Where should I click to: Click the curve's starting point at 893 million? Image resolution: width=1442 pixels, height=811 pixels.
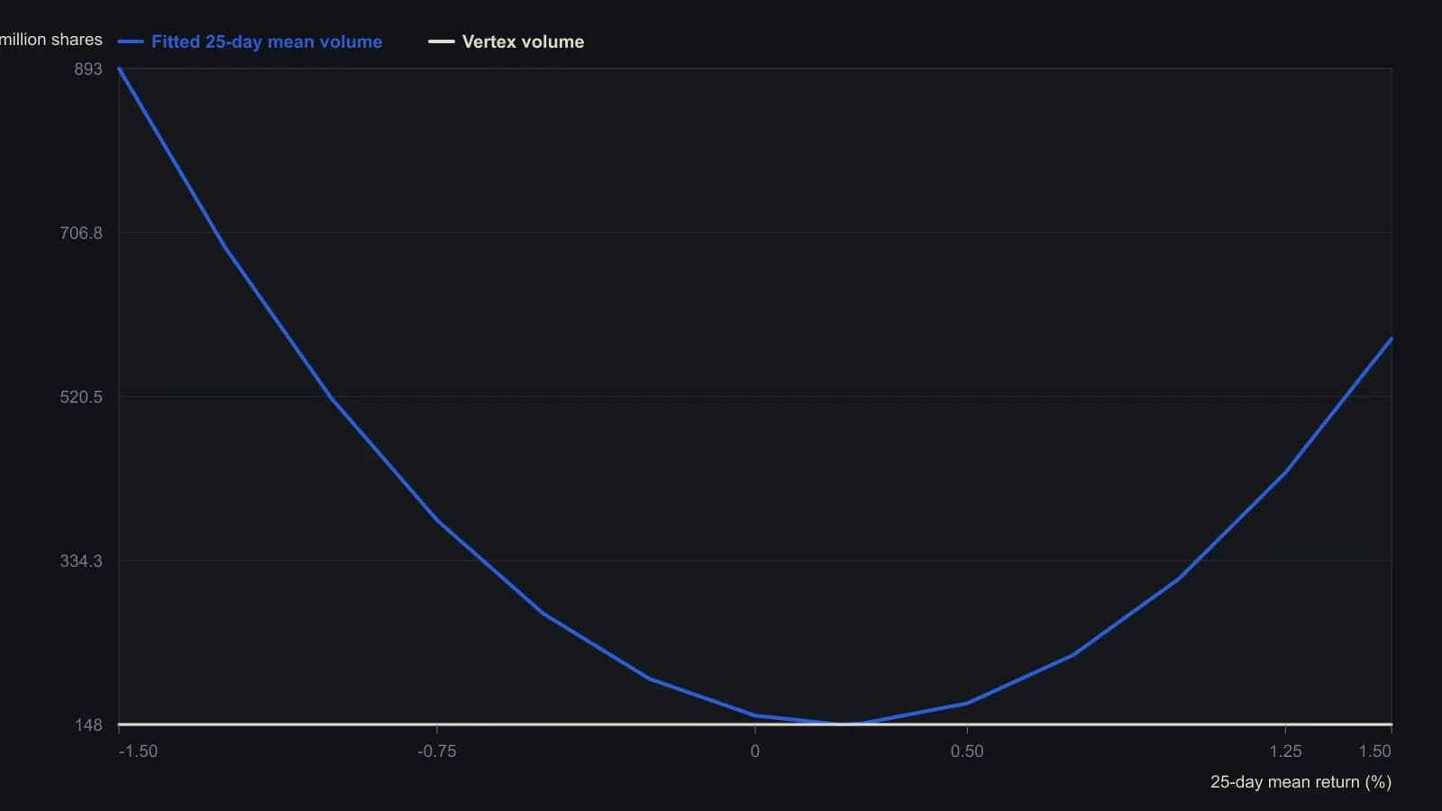click(119, 68)
